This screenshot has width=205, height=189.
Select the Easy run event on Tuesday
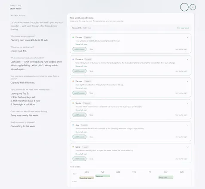pyautogui.click(x=103, y=176)
